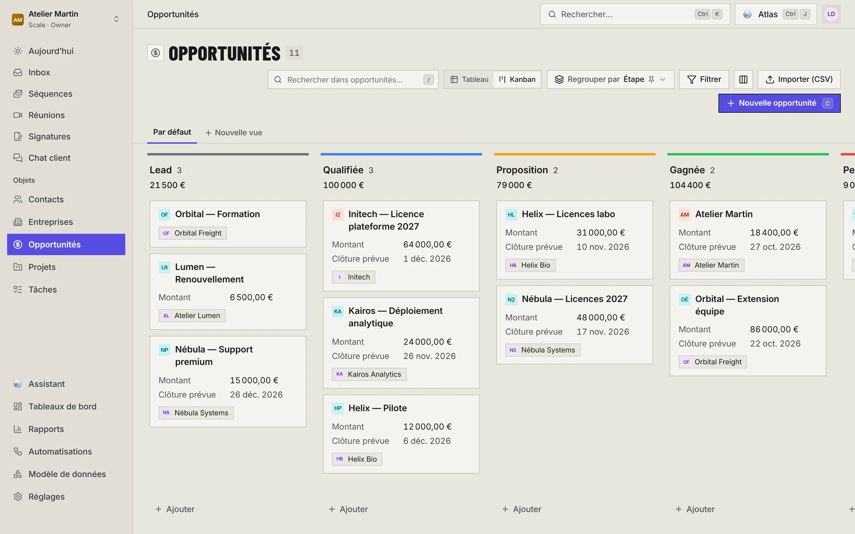This screenshot has height=534, width=855.
Task: Open Signatures section
Action: 66,136
